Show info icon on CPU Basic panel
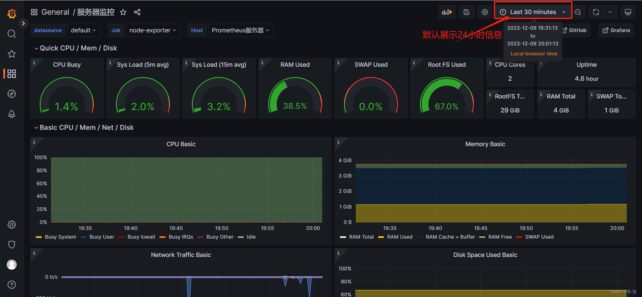 pos(34,142)
